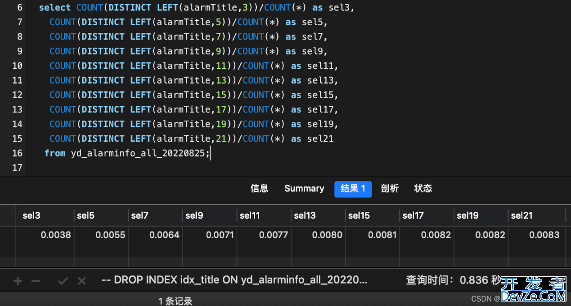Select the sel9 column header
This screenshot has width=571, height=306.
pyautogui.click(x=210, y=216)
